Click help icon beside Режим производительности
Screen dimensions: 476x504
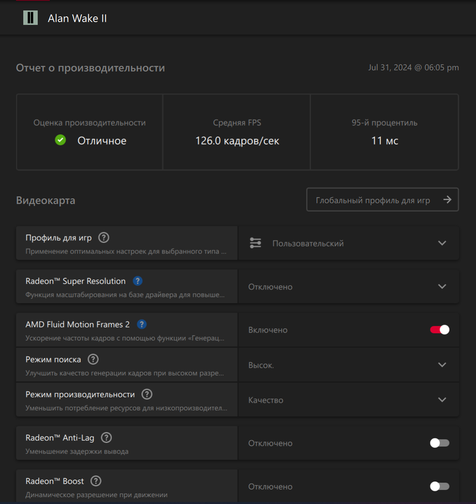pos(147,394)
